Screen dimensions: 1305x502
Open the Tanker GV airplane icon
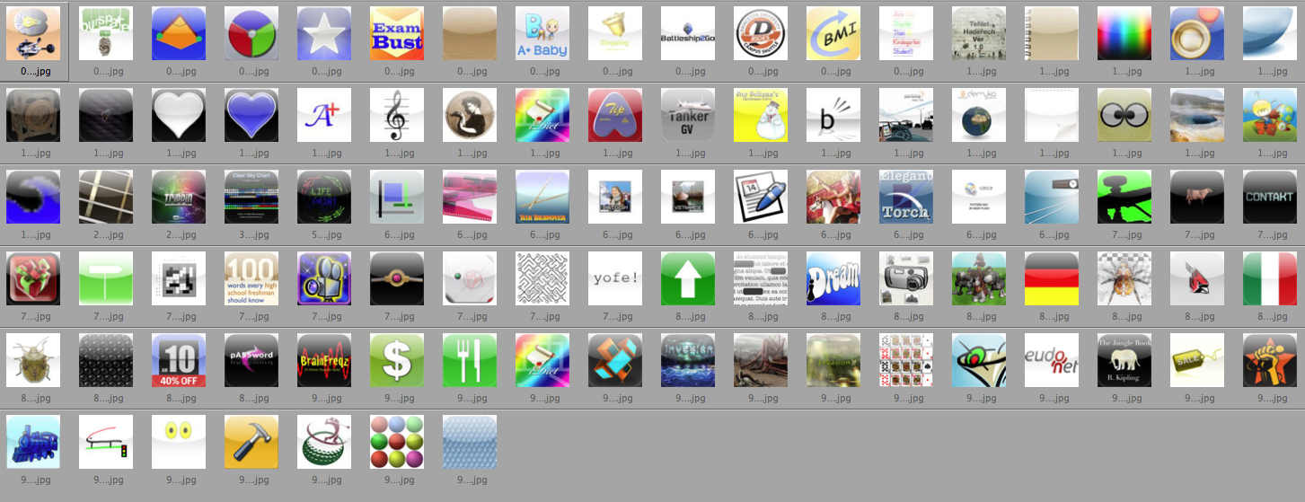[688, 115]
